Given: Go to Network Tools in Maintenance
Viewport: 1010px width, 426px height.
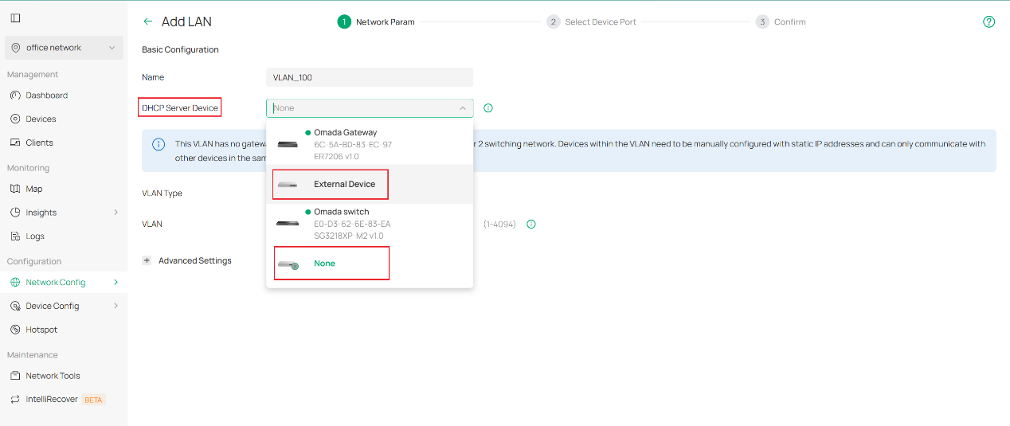Looking at the screenshot, I should [53, 376].
